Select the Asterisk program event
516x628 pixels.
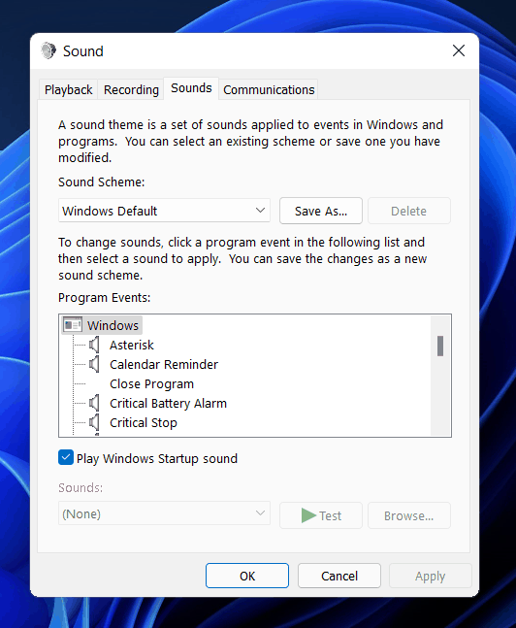tap(132, 345)
